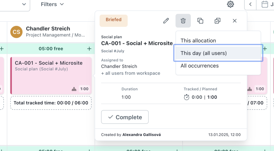274x151 pixels.
Task: Open the calendar date picker icon
Action: click(x=265, y=4)
